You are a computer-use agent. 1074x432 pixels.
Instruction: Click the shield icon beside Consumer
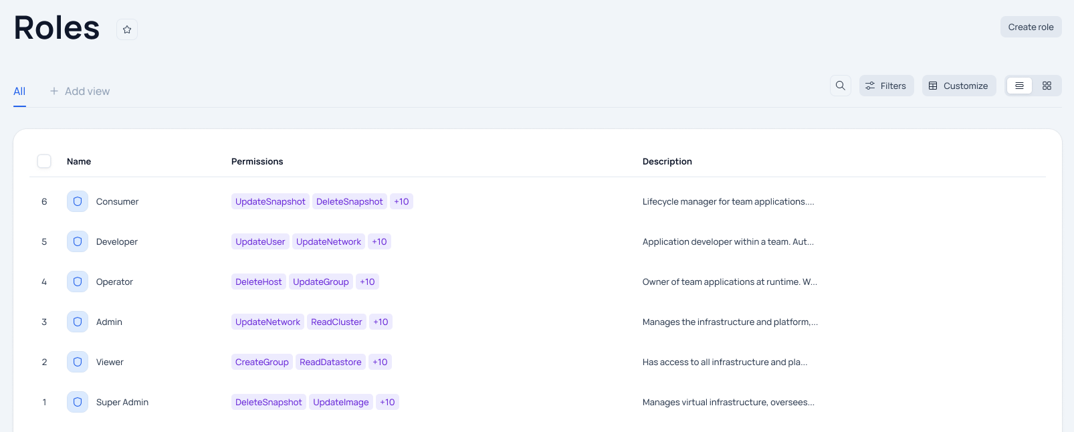[78, 201]
